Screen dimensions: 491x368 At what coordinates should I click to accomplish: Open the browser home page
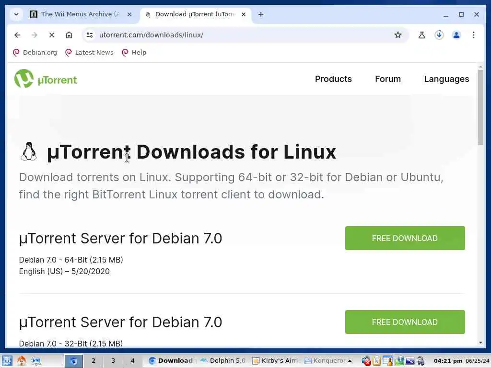(69, 35)
